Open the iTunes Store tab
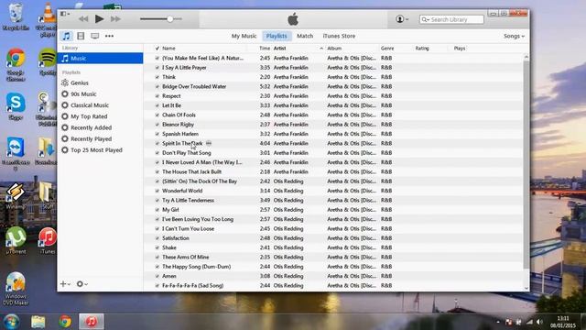This screenshot has height=330, width=586. coord(339,36)
